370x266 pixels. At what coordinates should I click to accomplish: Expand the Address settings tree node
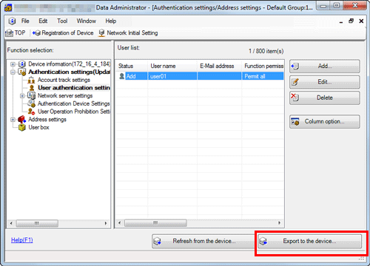coord(13,120)
